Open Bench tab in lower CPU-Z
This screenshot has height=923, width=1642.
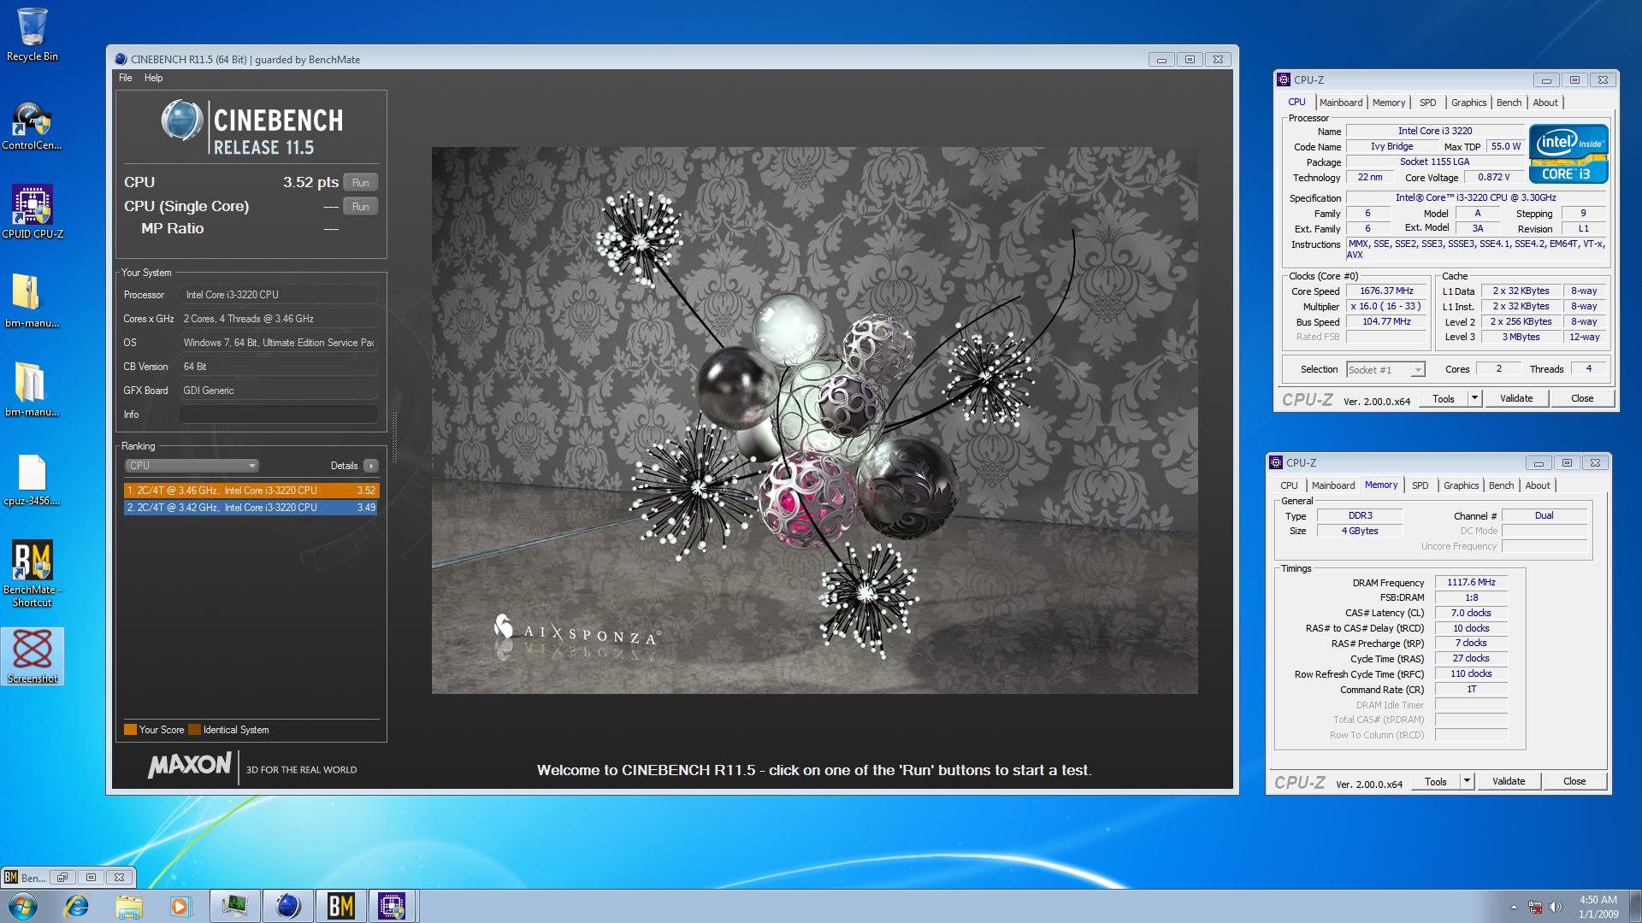pyautogui.click(x=1501, y=485)
